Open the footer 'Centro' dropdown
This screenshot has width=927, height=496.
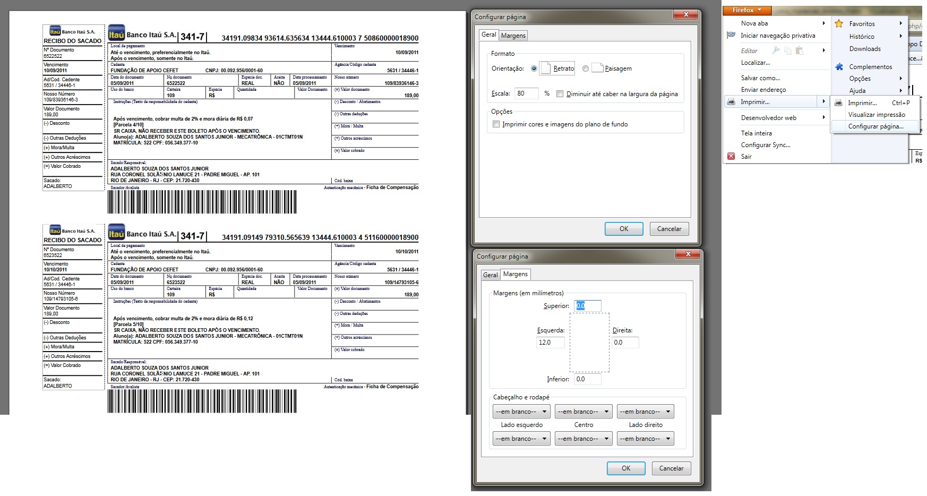pos(583,439)
